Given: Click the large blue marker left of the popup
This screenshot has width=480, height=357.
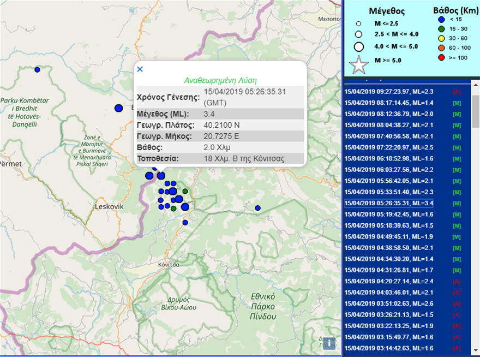Looking at the screenshot, I should 118,108.
